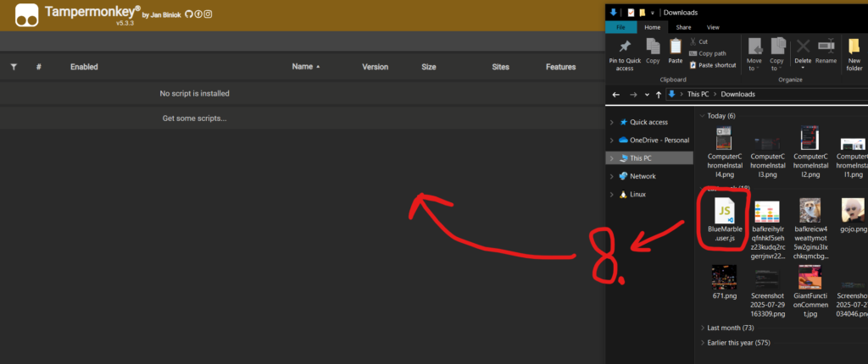The height and width of the screenshot is (364, 868).
Task: Click the Up arrow navigation icon
Action: (659, 94)
